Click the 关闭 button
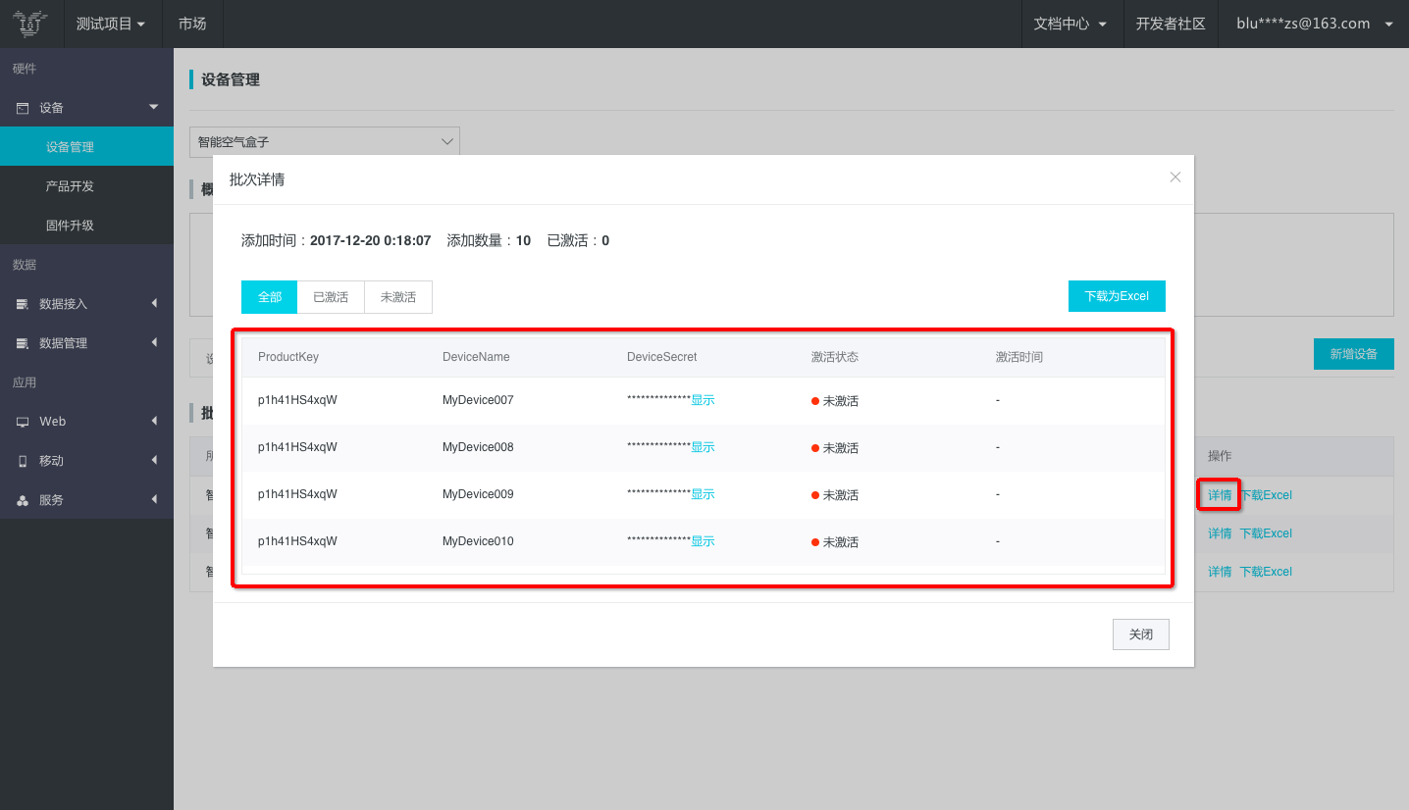 pos(1141,634)
